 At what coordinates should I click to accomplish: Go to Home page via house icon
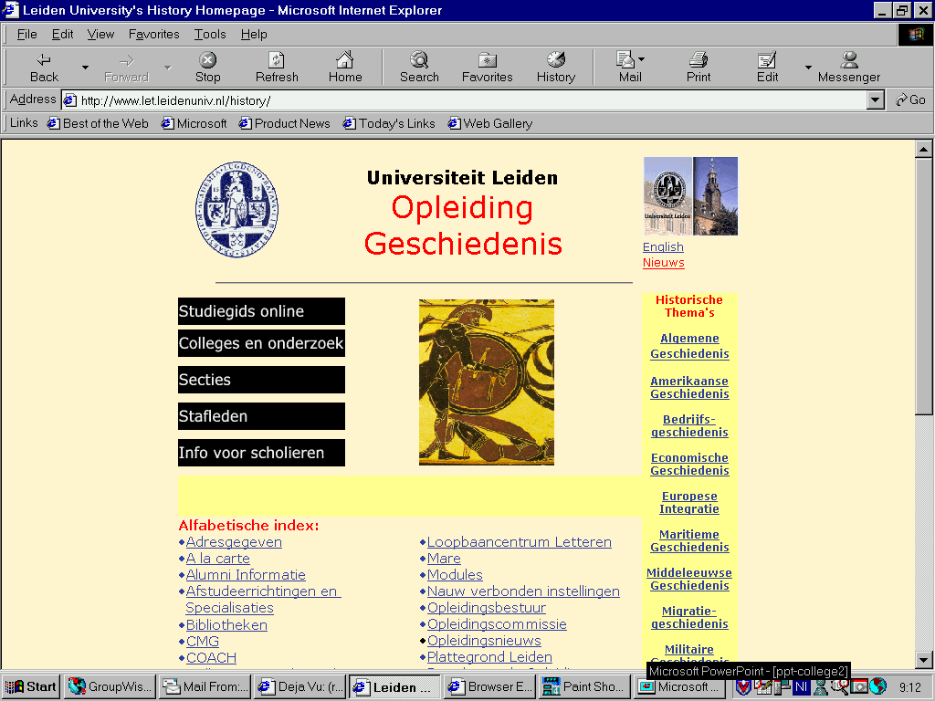tap(344, 60)
